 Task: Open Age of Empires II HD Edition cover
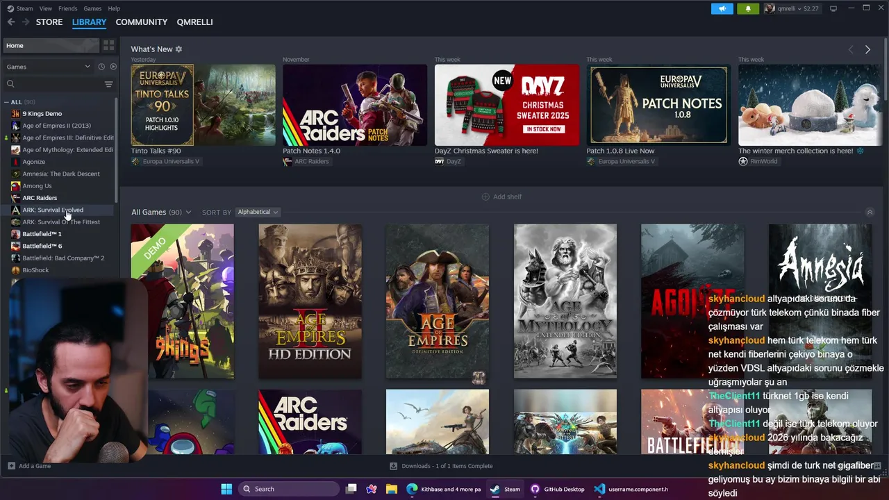tap(310, 301)
